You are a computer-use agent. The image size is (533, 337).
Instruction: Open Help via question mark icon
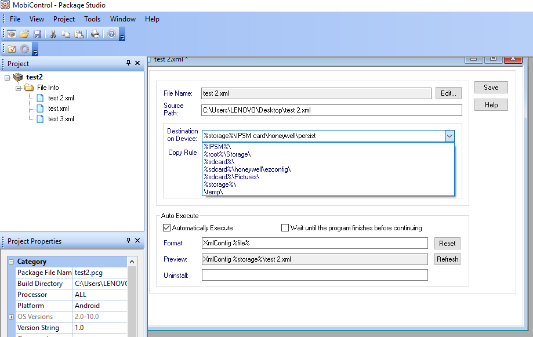click(x=111, y=34)
